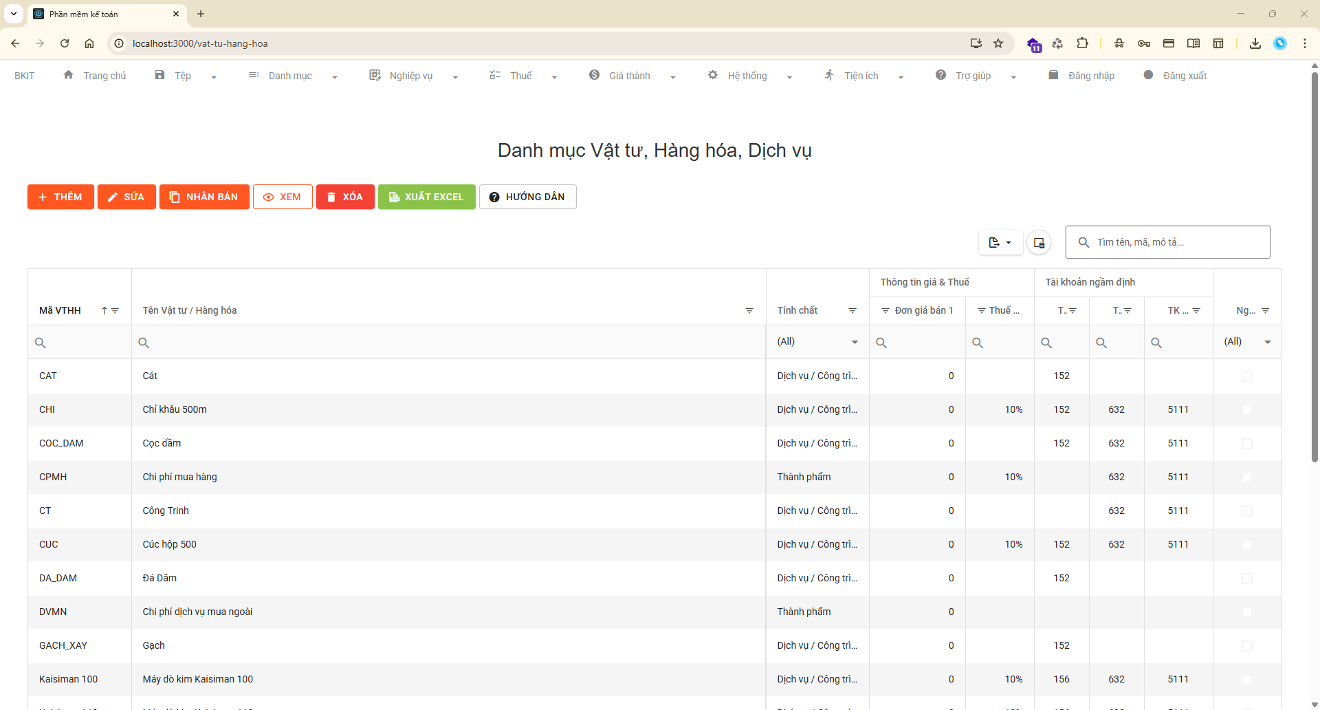Tick the checkbox in the CAT row
The image size is (1320, 710).
pos(1247,376)
